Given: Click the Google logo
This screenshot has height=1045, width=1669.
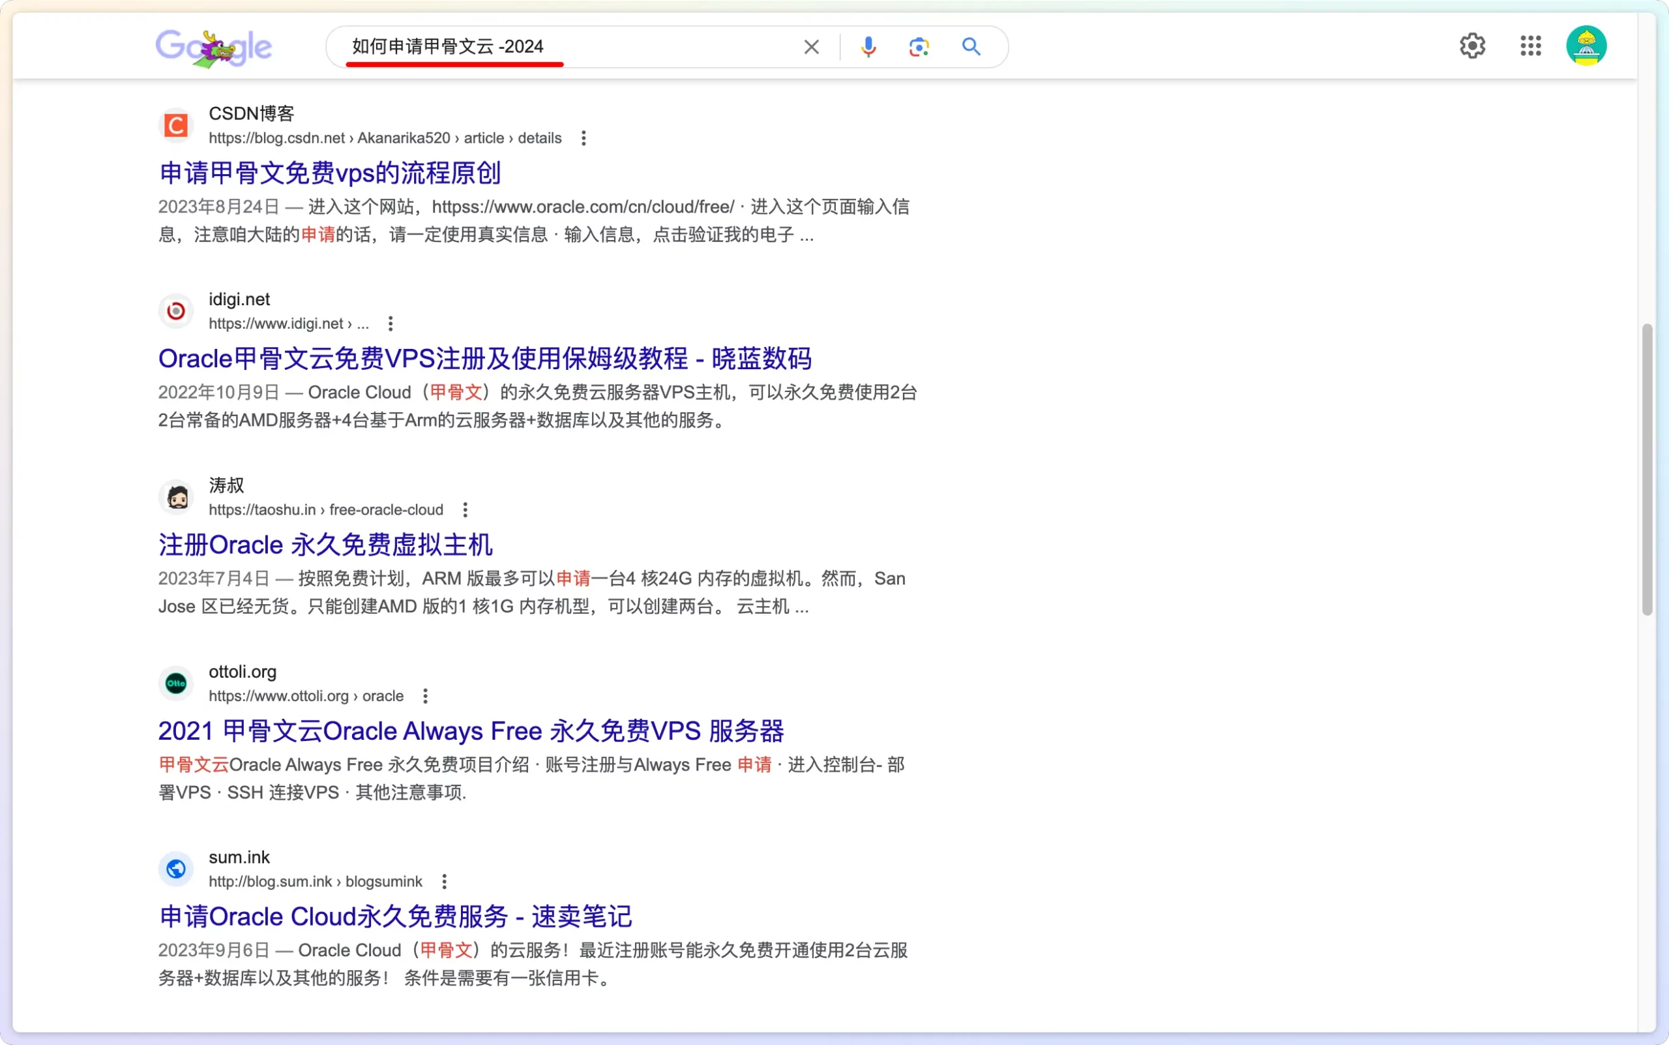Looking at the screenshot, I should 213,48.
